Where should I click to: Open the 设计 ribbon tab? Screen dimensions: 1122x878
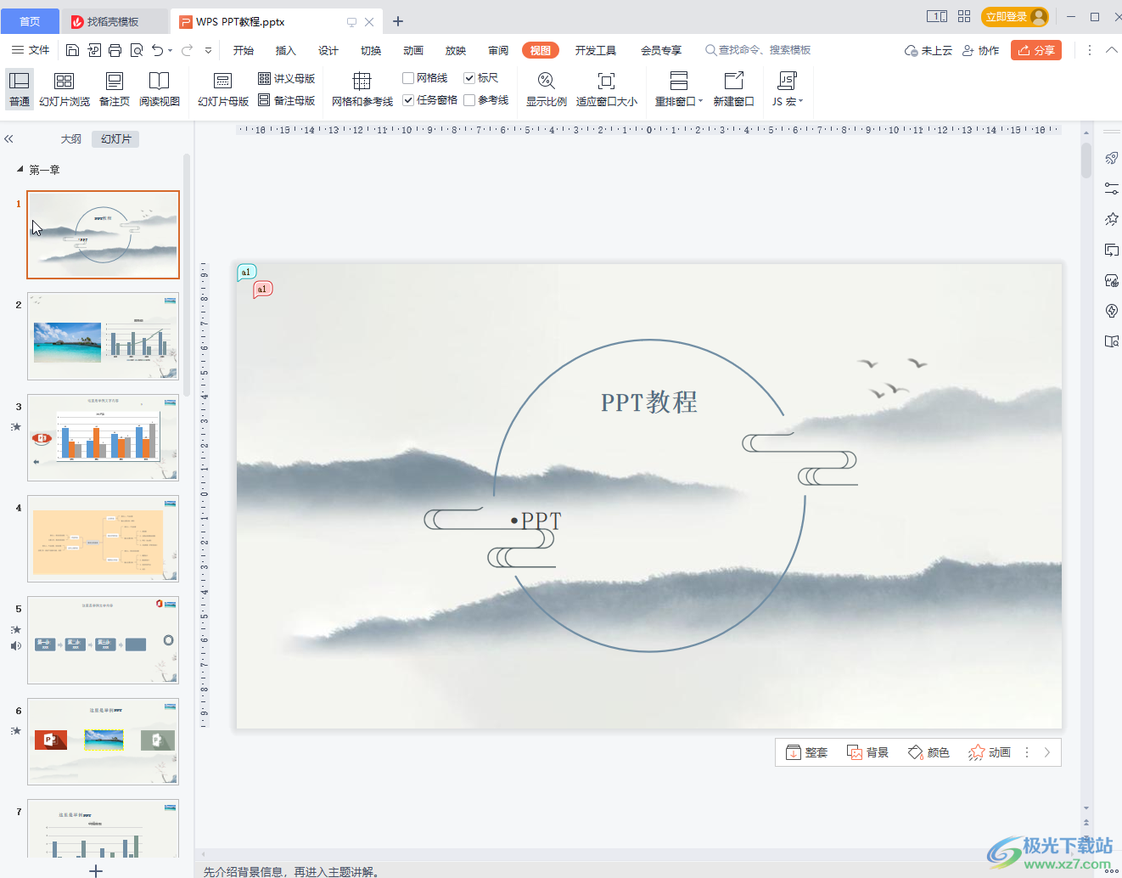coord(328,50)
